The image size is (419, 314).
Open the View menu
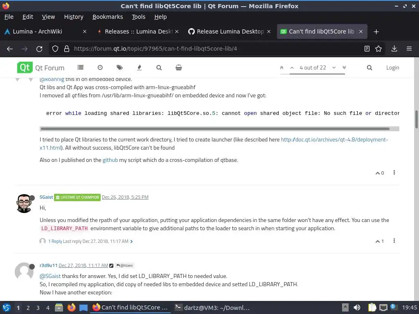pyautogui.click(x=48, y=17)
